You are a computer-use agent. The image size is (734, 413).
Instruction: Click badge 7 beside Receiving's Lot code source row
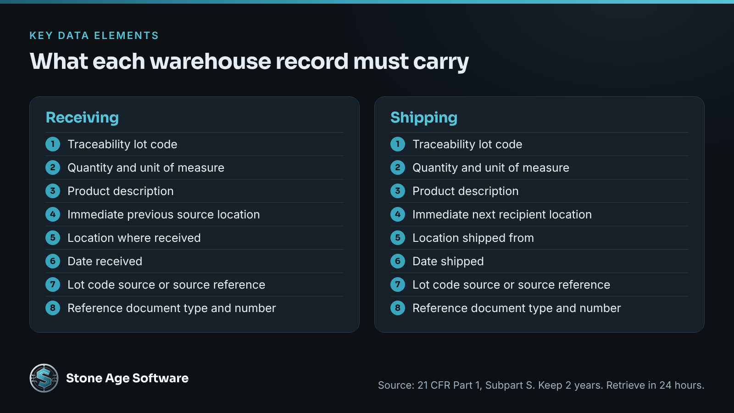[53, 285]
